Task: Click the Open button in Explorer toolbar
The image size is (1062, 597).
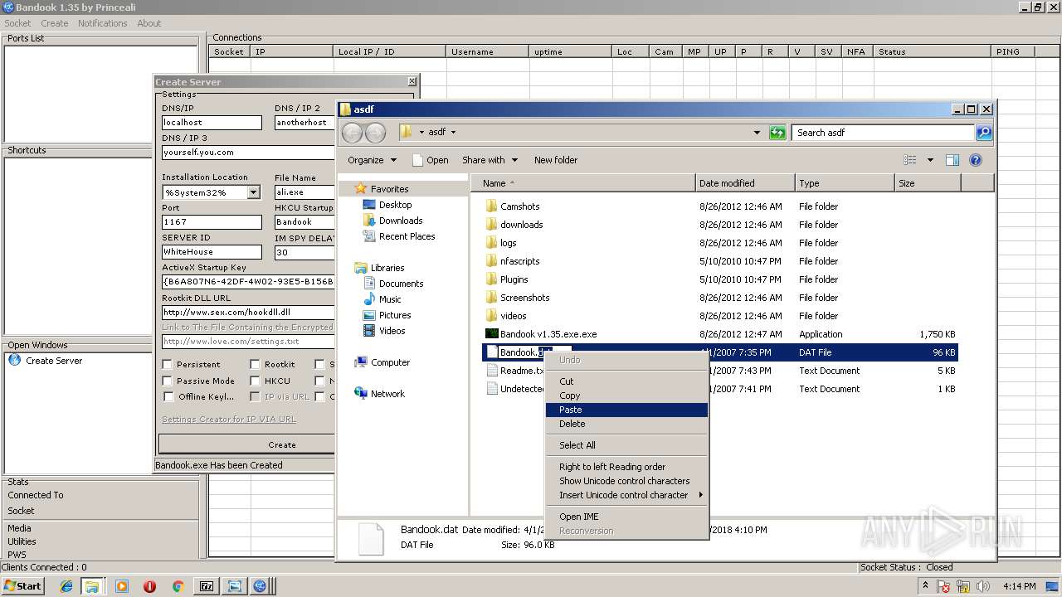Action: pyautogui.click(x=431, y=160)
